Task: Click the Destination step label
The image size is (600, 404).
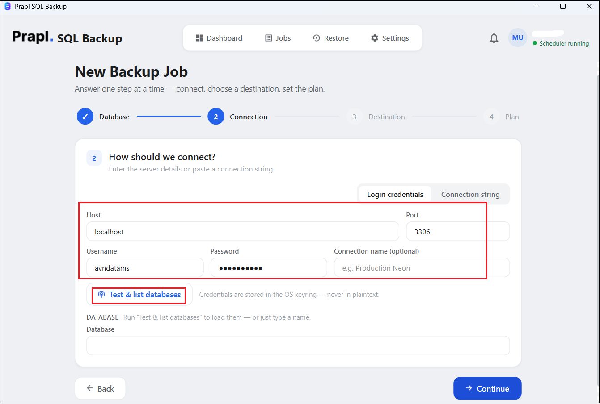Action: (387, 117)
